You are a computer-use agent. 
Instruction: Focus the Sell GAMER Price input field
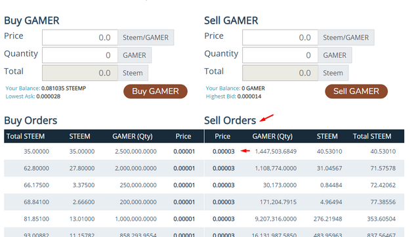[x=280, y=37]
